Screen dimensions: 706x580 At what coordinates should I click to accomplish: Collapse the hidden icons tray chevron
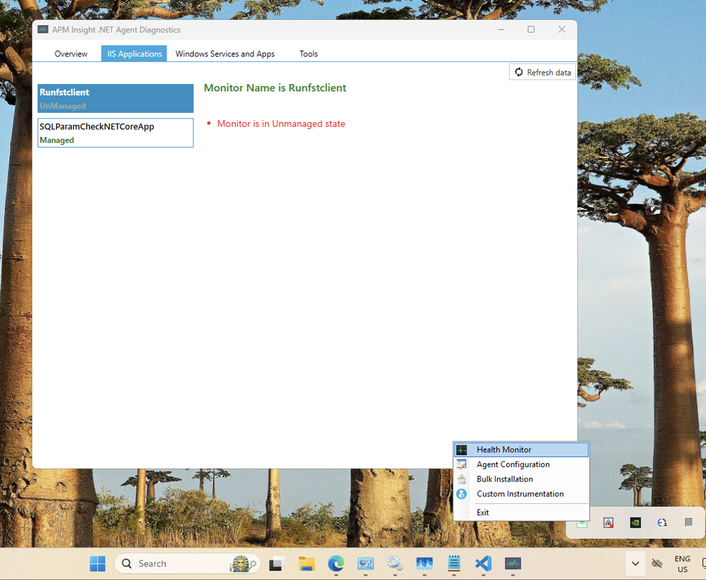635,564
